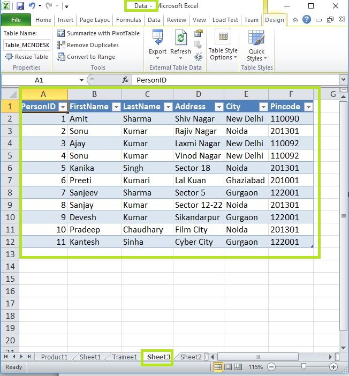
Task: Expand the formula bar with chevron
Action: 343,79
